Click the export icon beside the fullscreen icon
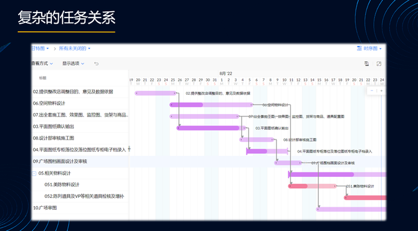 367,64
